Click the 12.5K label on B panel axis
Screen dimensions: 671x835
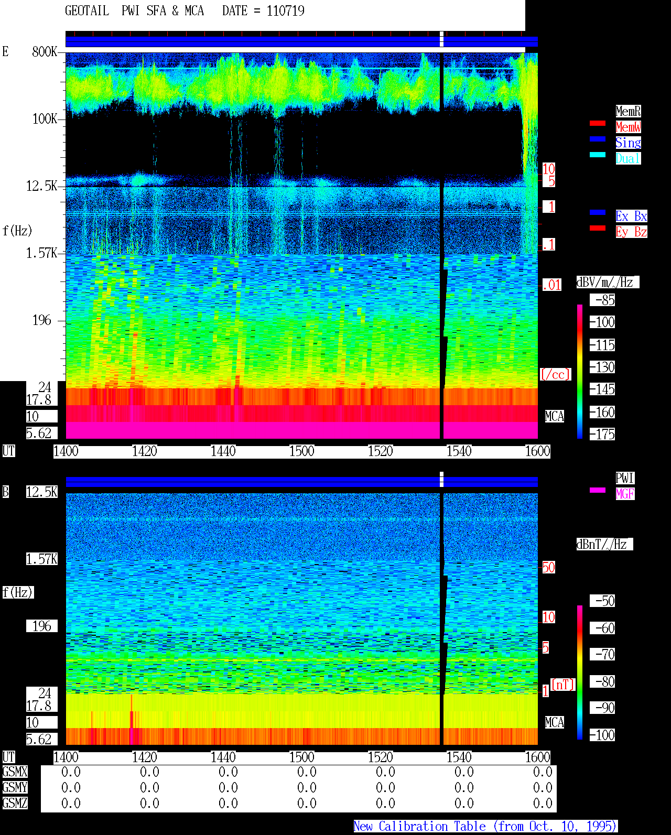42,492
